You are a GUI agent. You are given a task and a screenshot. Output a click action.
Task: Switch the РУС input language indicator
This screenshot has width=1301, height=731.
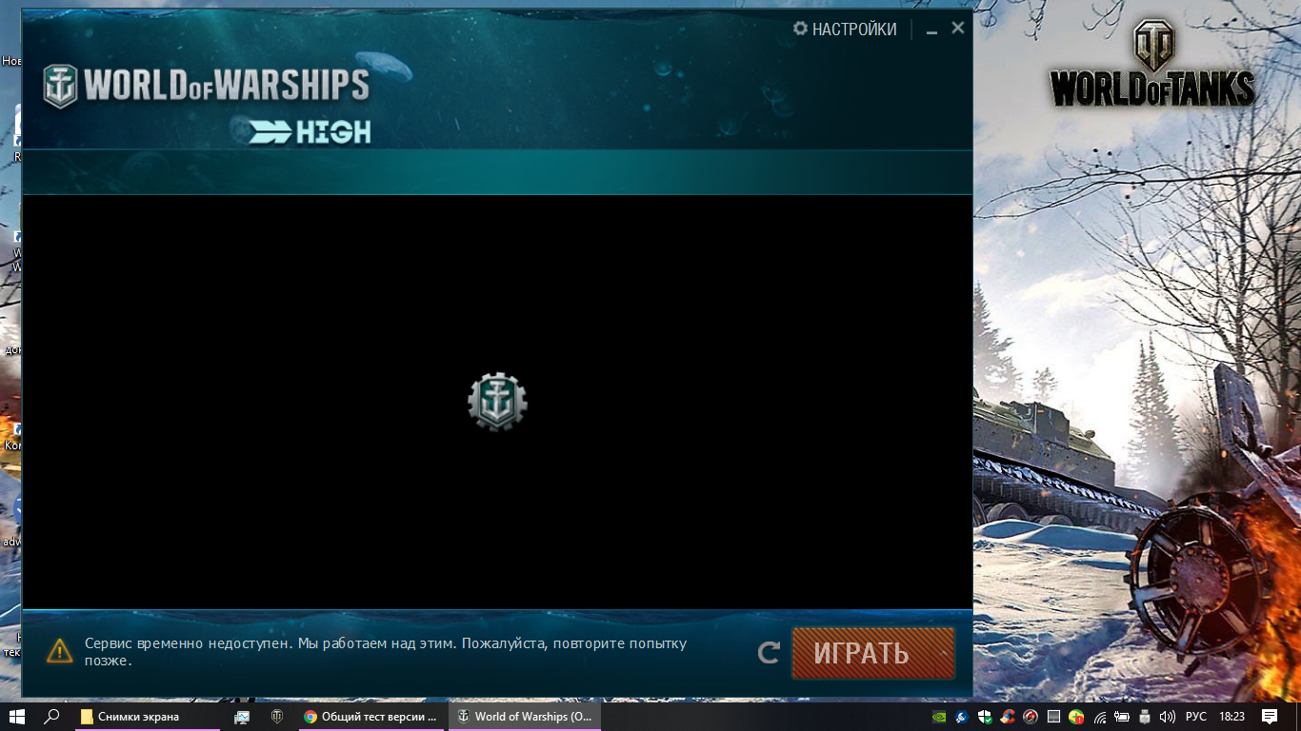pos(1196,717)
